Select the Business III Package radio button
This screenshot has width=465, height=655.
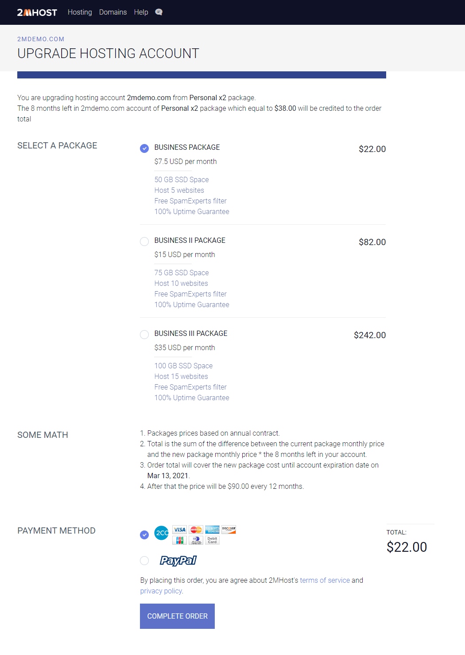[144, 335]
